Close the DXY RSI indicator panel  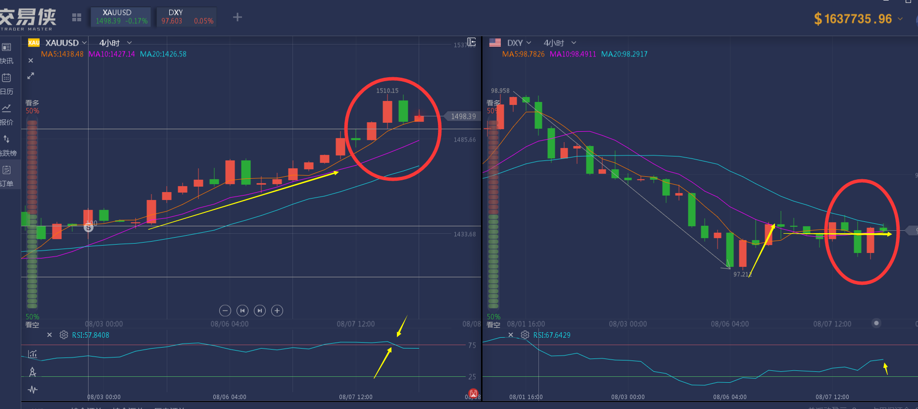(x=511, y=335)
